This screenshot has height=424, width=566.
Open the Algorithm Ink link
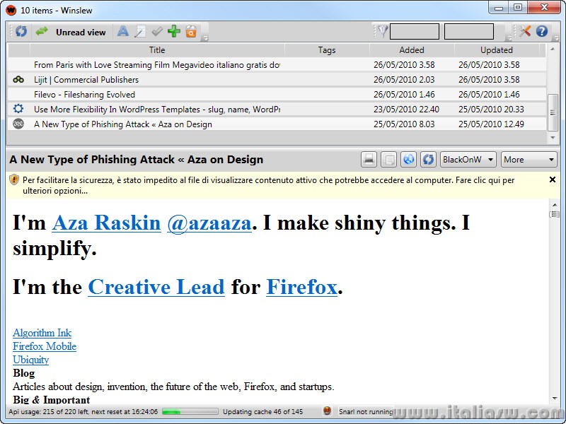point(42,333)
